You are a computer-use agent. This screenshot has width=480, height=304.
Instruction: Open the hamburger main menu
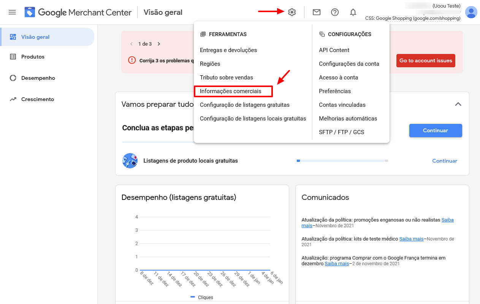[12, 12]
